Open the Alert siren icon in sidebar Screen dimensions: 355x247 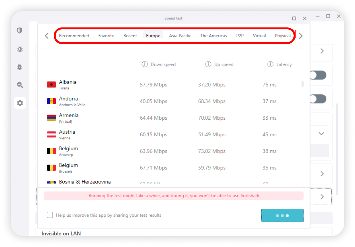coord(20,49)
